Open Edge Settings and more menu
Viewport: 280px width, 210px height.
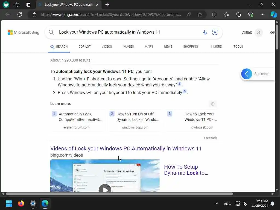point(262,14)
